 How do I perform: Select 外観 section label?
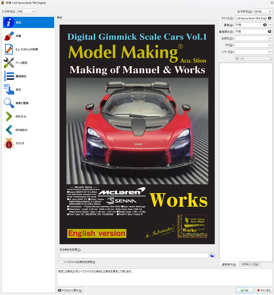click(18, 36)
